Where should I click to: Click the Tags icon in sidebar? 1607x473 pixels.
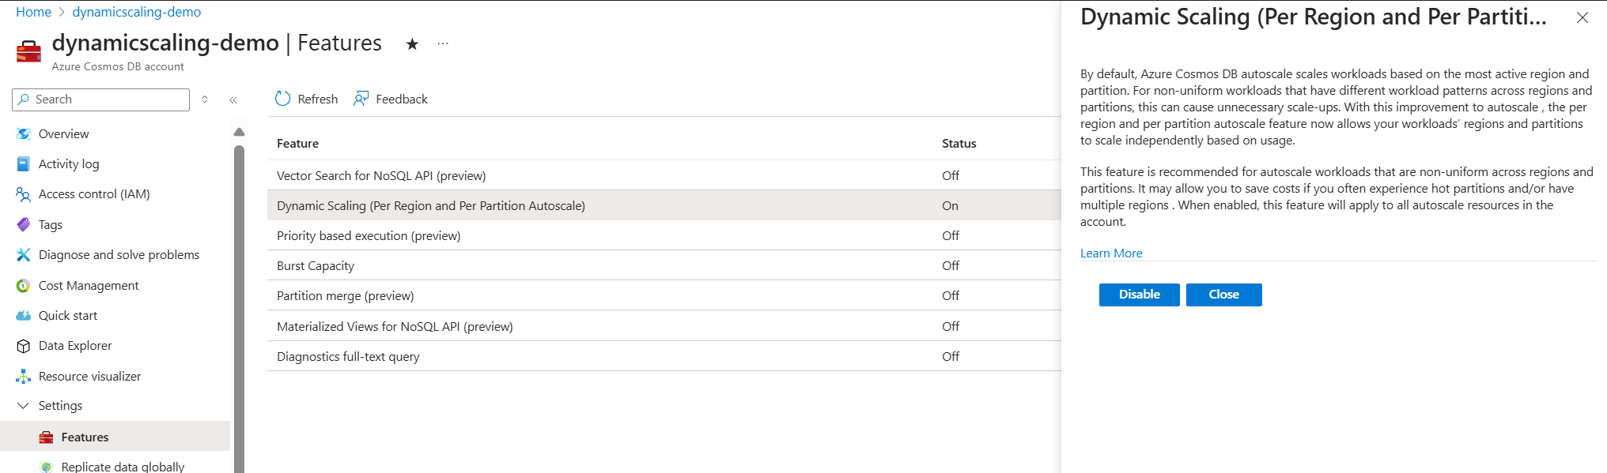click(23, 225)
